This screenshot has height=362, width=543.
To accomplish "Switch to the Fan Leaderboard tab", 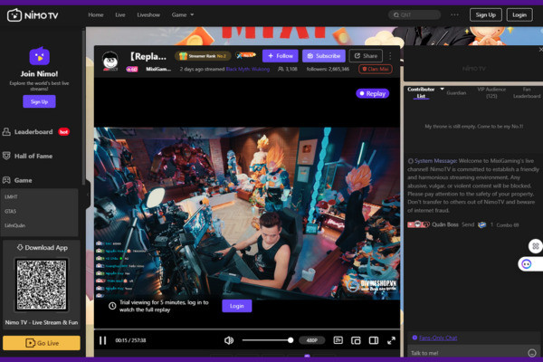I will point(527,92).
